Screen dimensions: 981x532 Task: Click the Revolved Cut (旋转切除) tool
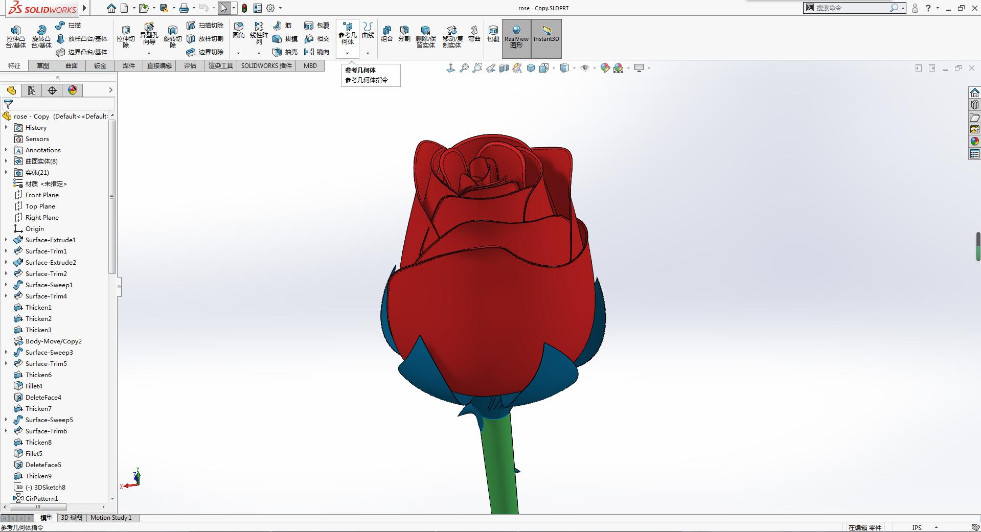pos(172,37)
